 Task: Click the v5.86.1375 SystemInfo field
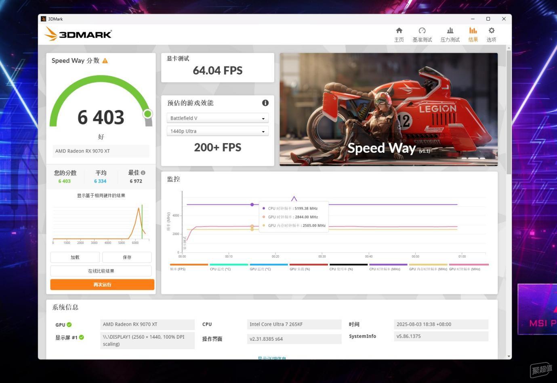[x=441, y=336]
